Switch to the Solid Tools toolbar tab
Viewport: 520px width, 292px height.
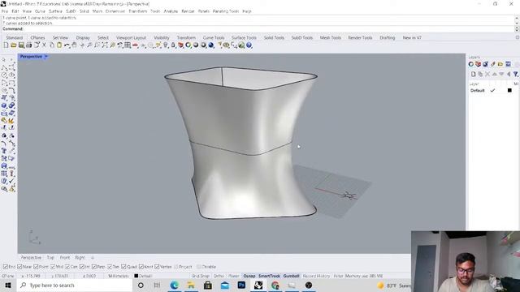[274, 38]
